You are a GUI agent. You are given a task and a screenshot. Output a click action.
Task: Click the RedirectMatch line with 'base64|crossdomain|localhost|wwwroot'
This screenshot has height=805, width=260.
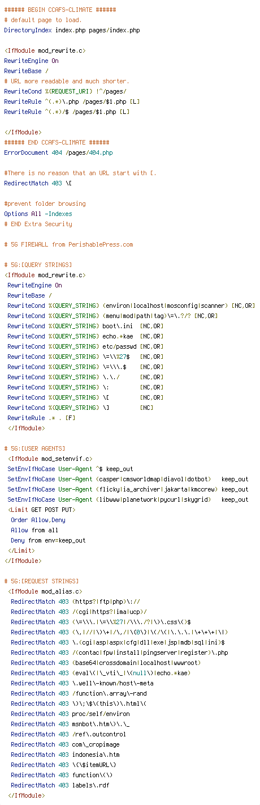pyautogui.click(x=106, y=663)
